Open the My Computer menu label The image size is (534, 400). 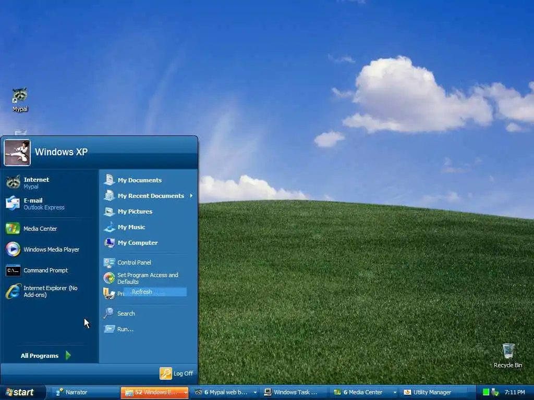[138, 243]
